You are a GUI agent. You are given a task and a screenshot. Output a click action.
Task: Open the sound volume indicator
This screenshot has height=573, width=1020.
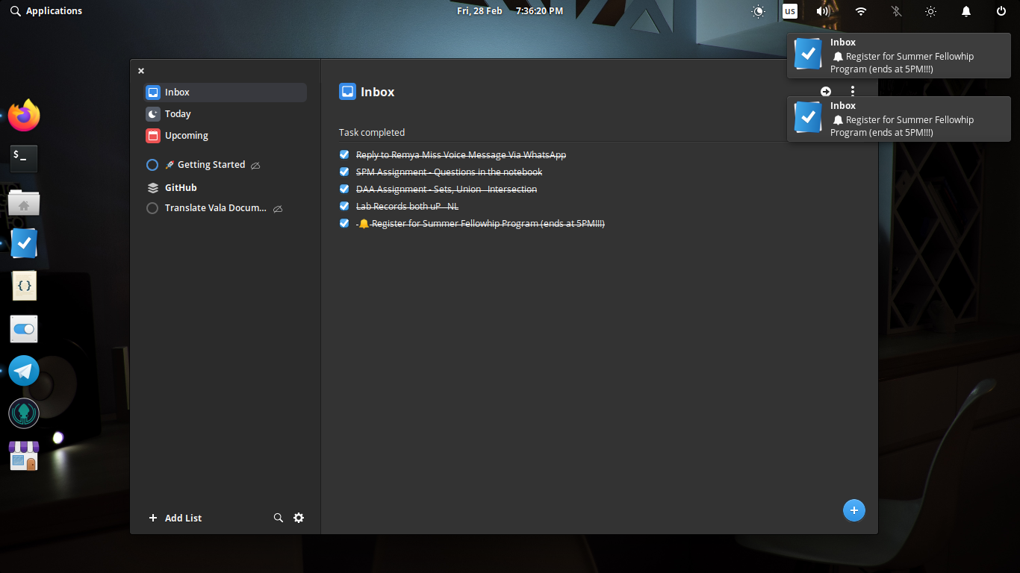pos(823,11)
